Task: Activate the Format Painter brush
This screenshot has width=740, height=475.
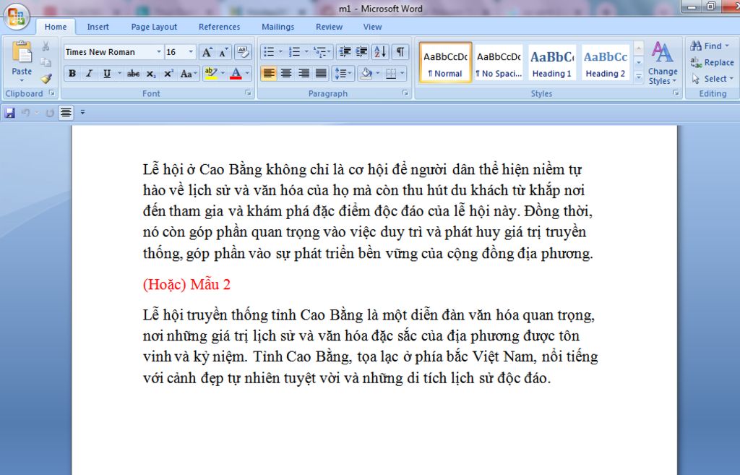Action: tap(46, 78)
